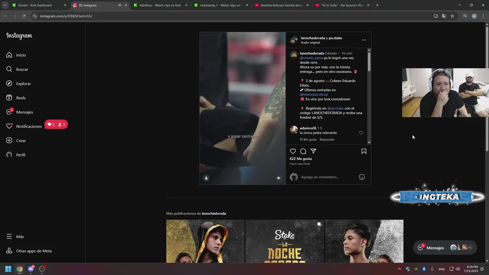Open lanochedorada profile in post header

[313, 38]
